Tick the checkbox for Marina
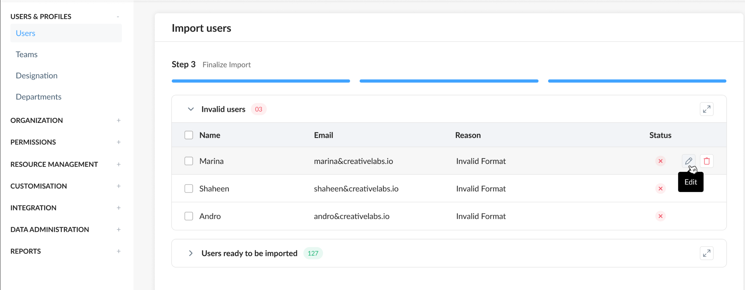 pyautogui.click(x=189, y=161)
